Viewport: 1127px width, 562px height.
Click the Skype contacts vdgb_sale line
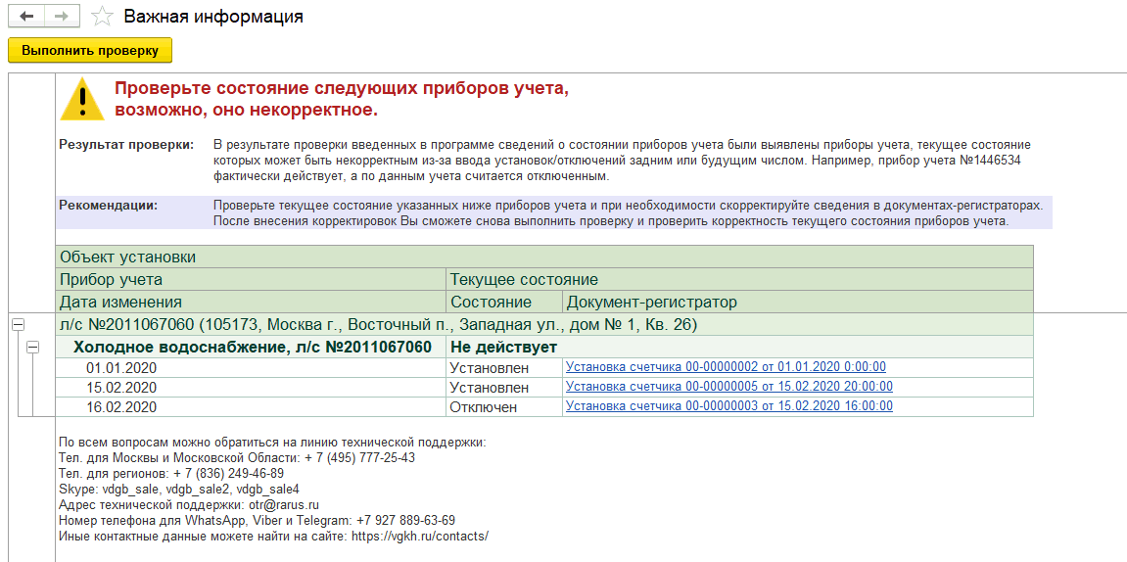pyautogui.click(x=178, y=489)
